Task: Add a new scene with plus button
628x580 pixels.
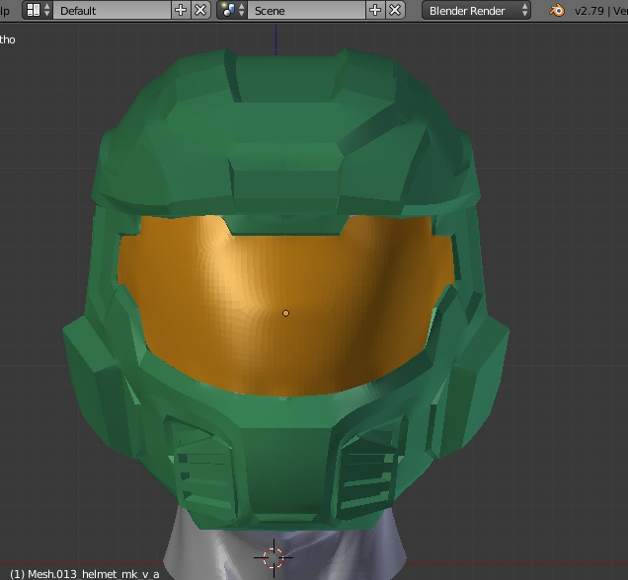Action: click(x=375, y=11)
